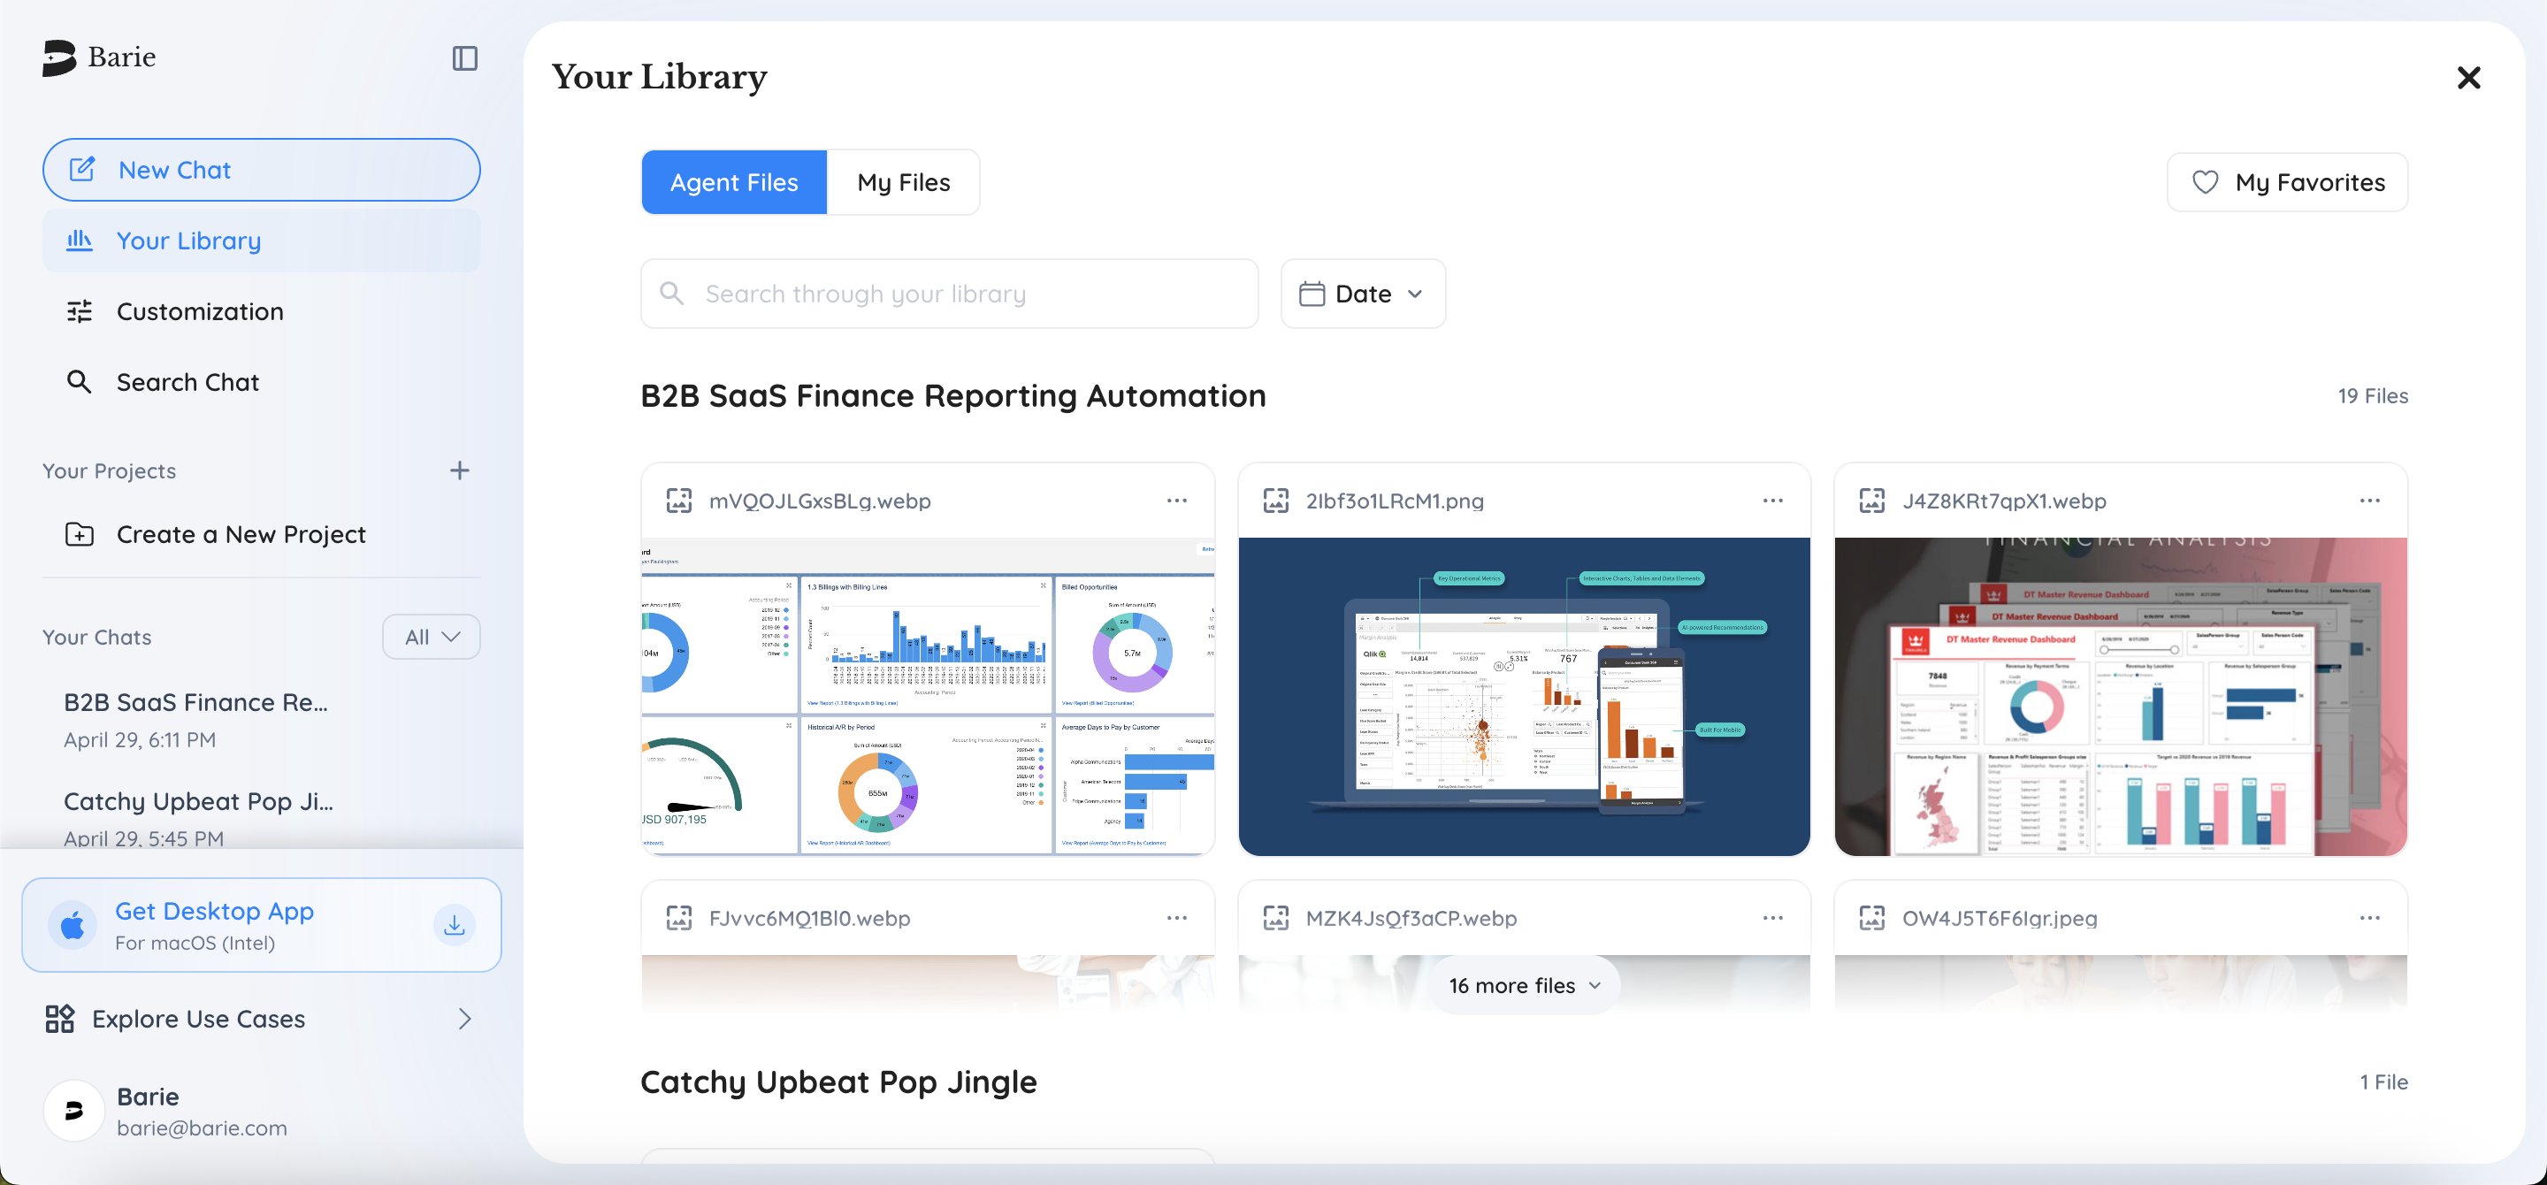The width and height of the screenshot is (2547, 1185).
Task: Click the calendar icon in Date filter
Action: (x=1312, y=294)
